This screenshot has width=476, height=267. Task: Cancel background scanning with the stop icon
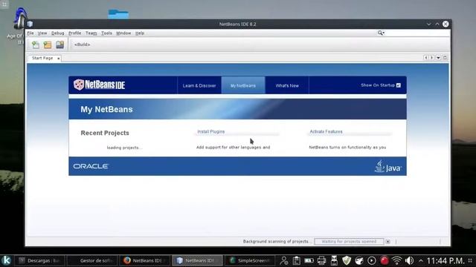[387, 242]
